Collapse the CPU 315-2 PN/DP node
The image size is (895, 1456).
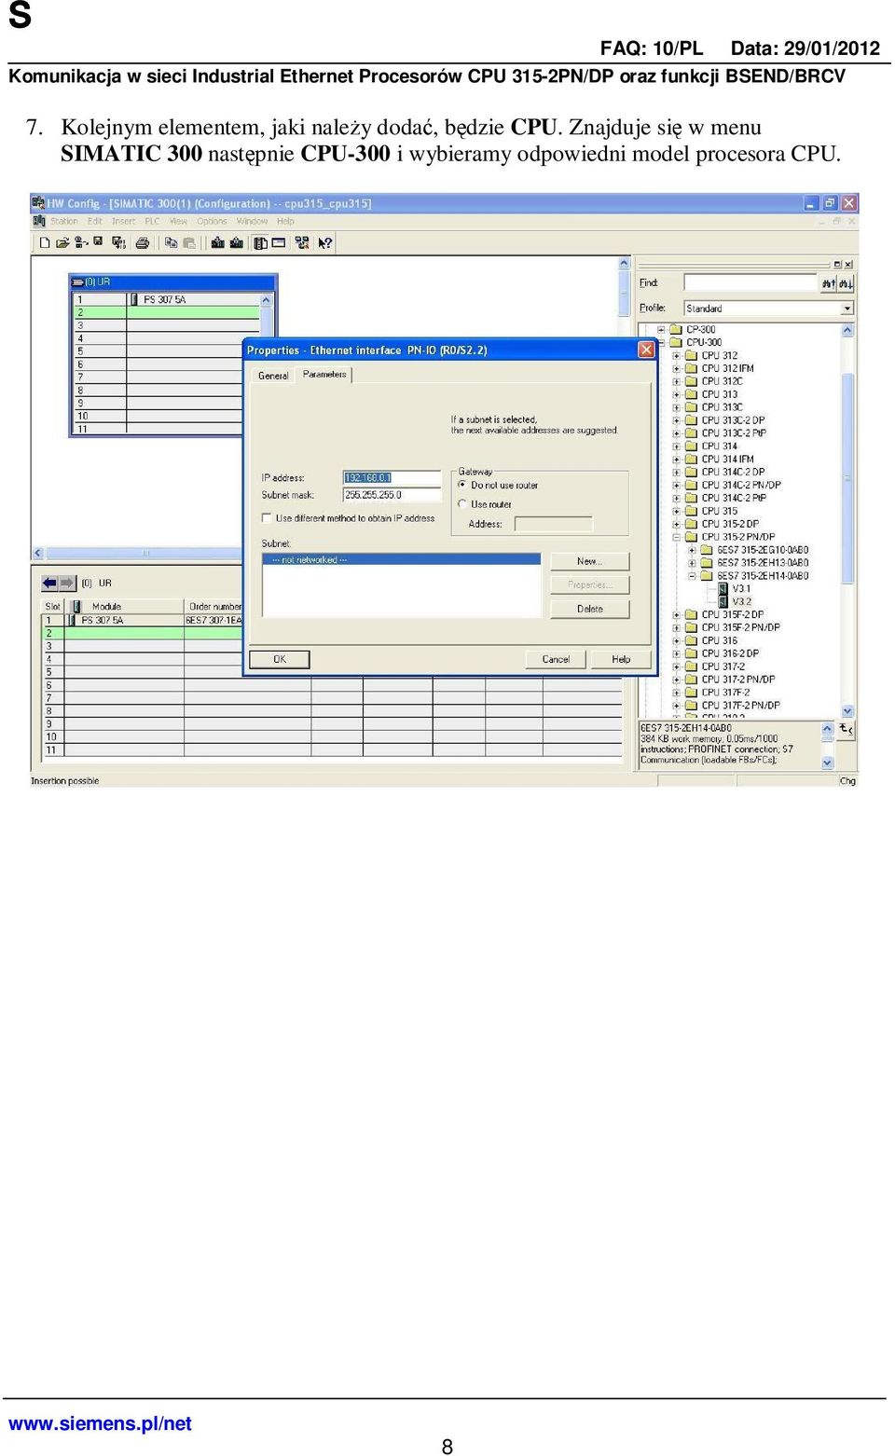677,537
